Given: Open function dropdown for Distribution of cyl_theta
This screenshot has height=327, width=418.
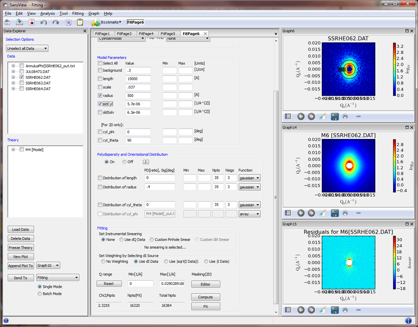Looking at the screenshot, I should 250,205.
